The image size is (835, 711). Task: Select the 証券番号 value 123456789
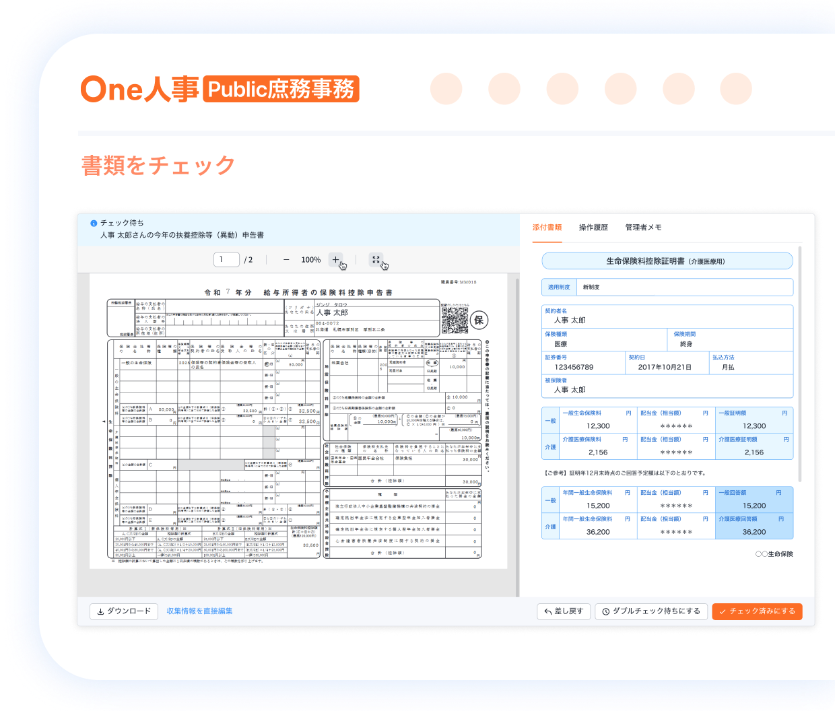574,367
